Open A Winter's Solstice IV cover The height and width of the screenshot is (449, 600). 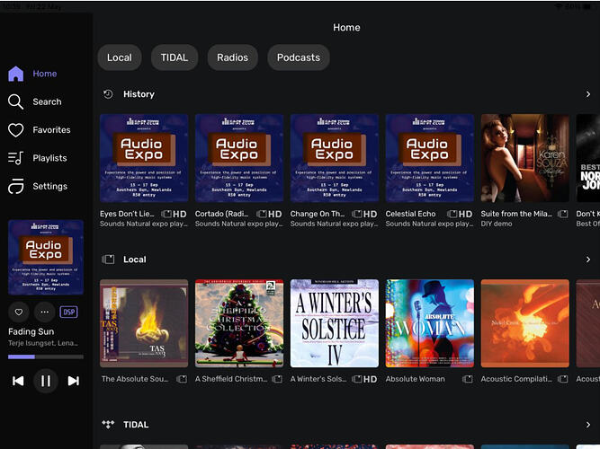click(335, 323)
